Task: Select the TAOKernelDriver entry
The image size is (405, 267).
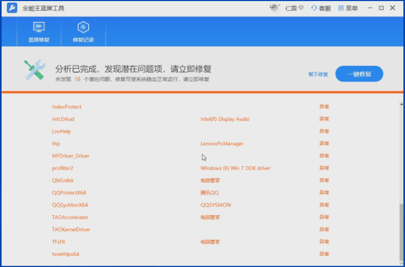Action: click(71, 230)
